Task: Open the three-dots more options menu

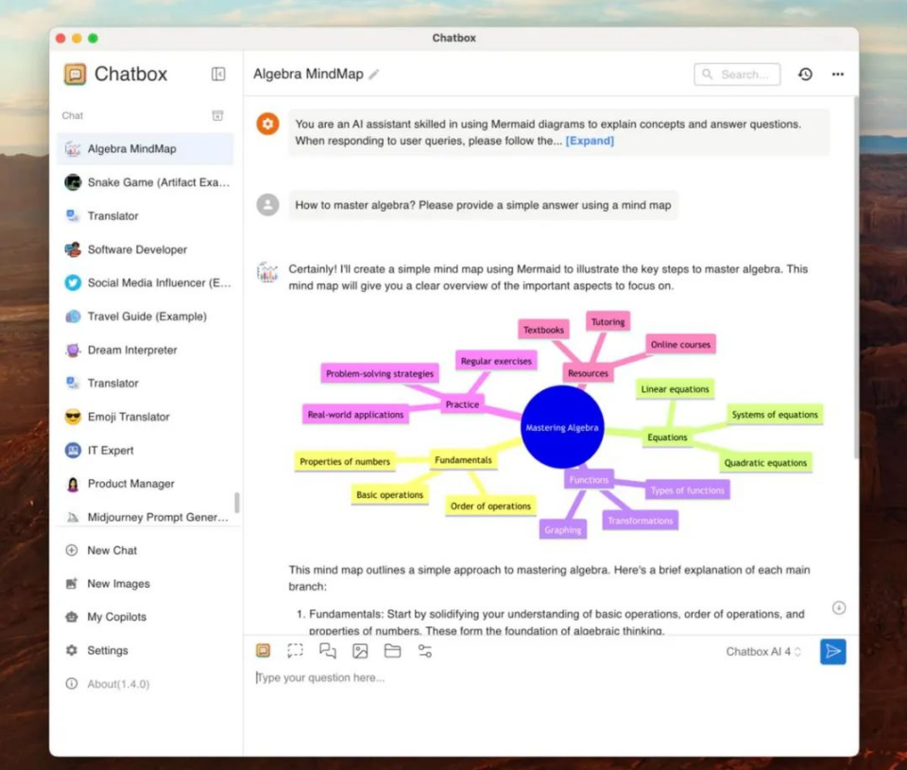Action: [x=837, y=75]
